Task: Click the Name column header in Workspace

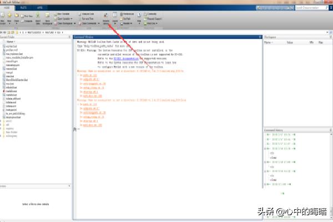Action: (269, 42)
